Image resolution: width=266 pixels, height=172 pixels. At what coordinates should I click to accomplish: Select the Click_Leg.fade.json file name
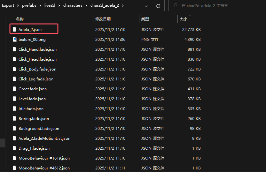[36, 79]
